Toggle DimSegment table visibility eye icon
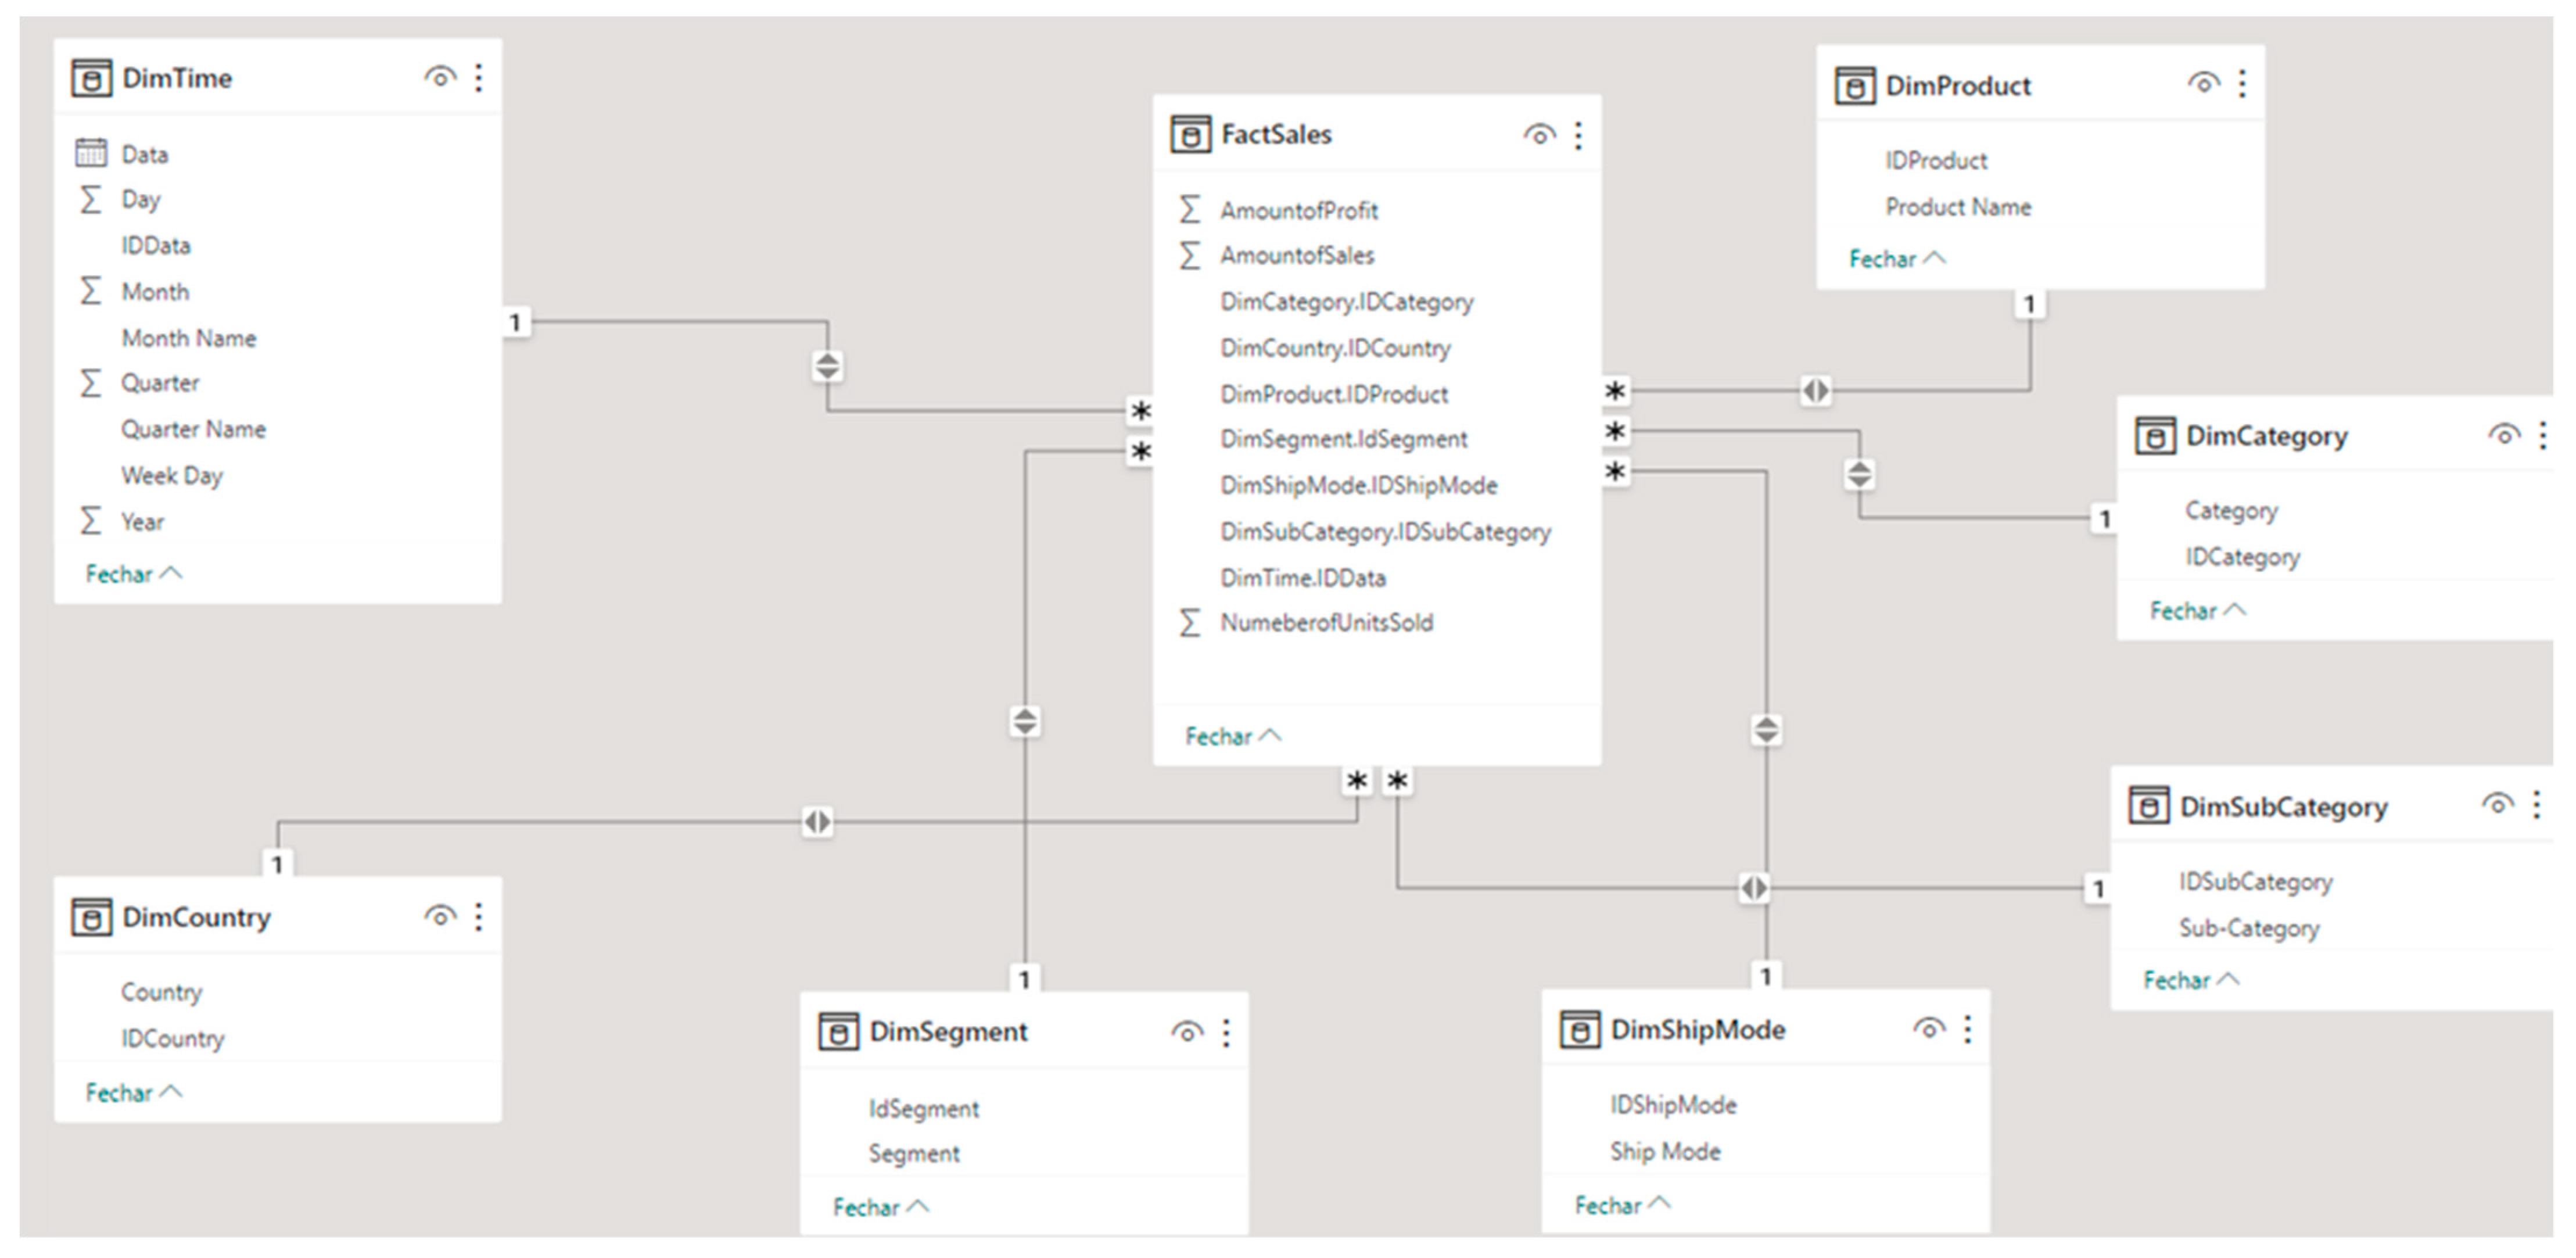The height and width of the screenshot is (1258, 2576). (x=1187, y=1032)
